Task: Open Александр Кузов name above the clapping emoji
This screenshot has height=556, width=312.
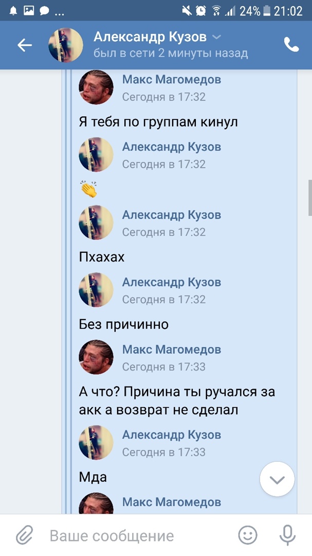Action: point(172,147)
